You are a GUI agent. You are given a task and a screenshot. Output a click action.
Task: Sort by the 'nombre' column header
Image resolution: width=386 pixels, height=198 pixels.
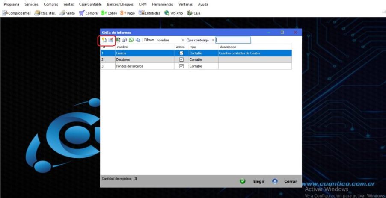(x=145, y=47)
